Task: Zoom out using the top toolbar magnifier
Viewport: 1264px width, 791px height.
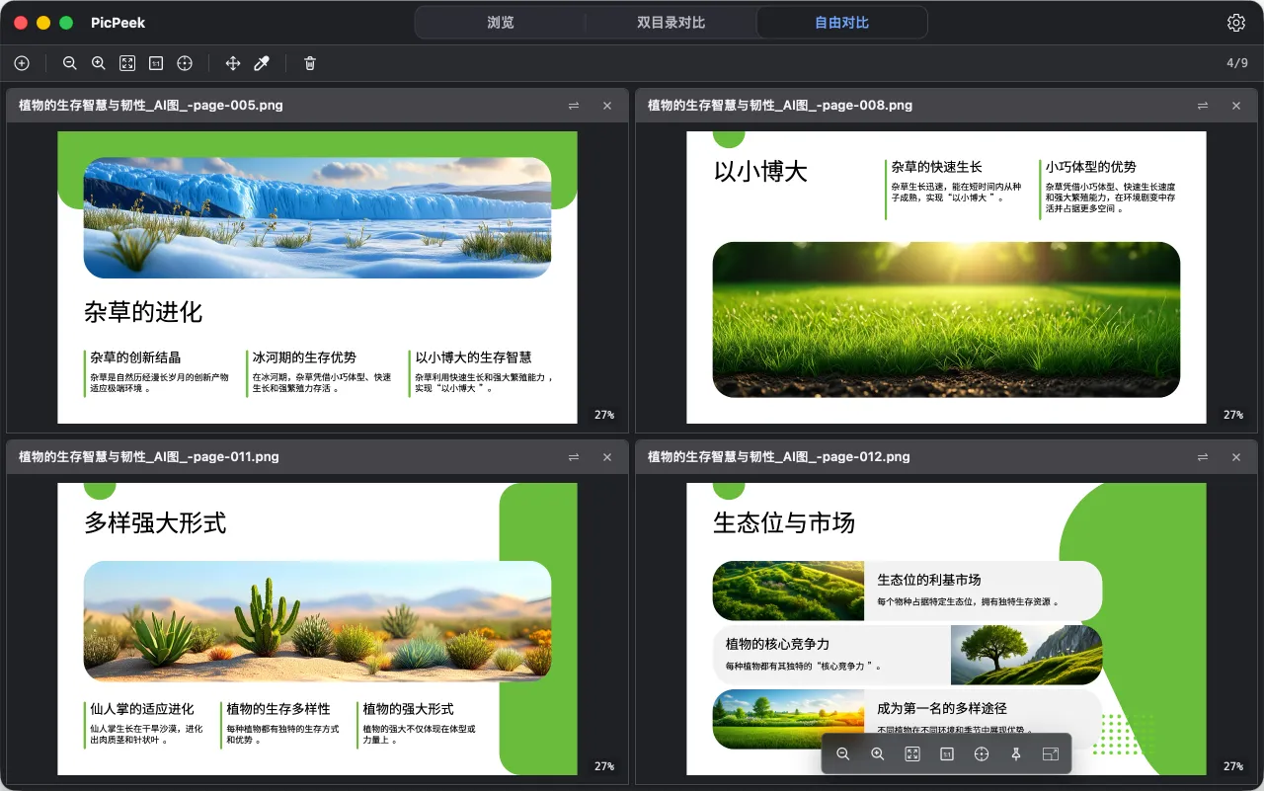Action: (x=69, y=63)
